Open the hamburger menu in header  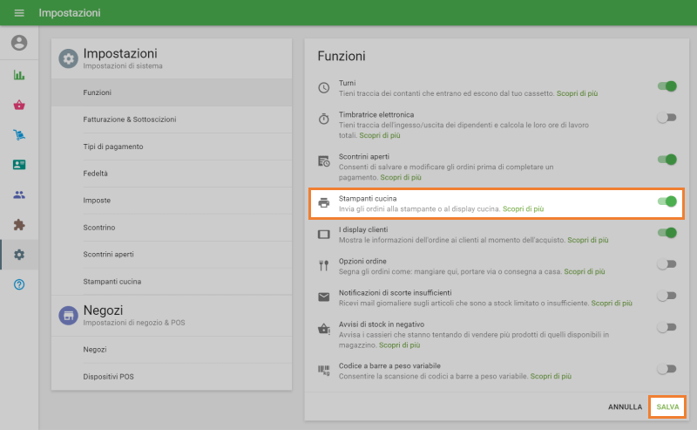coord(19,13)
